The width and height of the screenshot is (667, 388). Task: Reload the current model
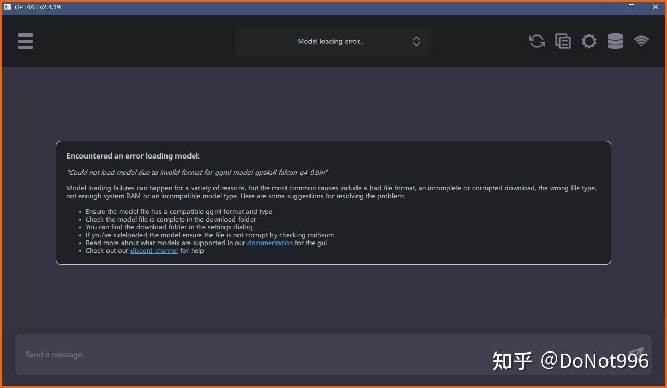[537, 41]
